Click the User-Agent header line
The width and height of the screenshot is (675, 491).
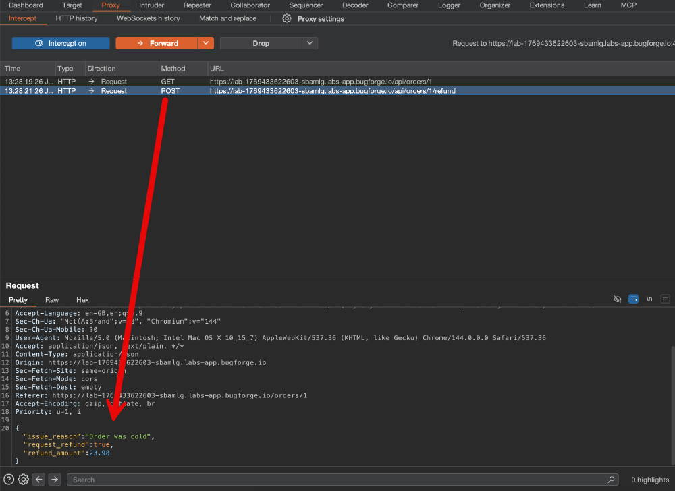(x=280, y=337)
